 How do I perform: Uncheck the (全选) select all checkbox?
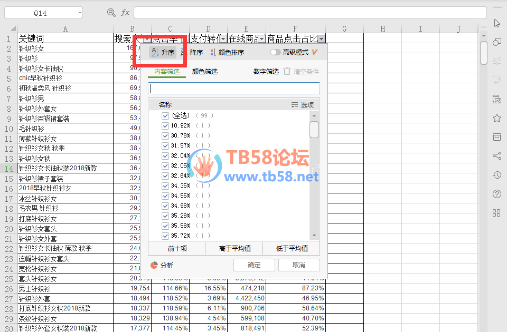tap(165, 115)
